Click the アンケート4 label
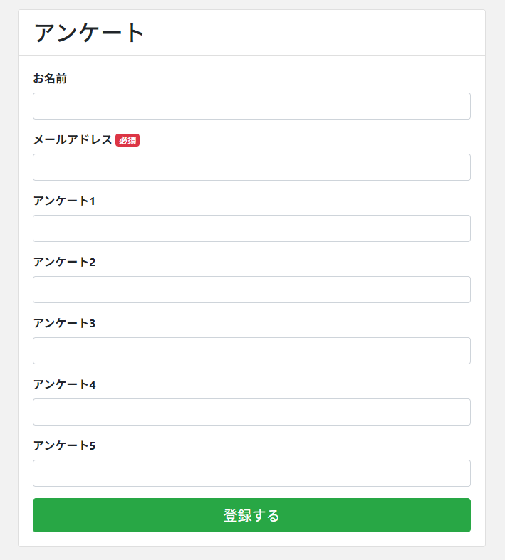Viewport: 505px width, 560px height. click(x=64, y=385)
